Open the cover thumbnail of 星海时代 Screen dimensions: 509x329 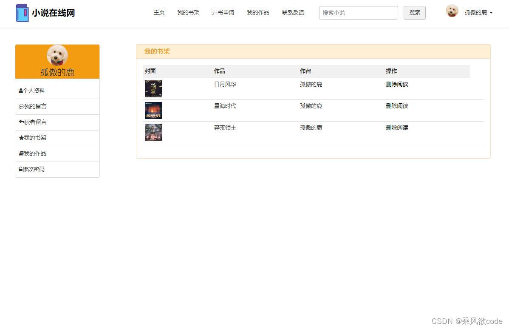[x=153, y=111]
